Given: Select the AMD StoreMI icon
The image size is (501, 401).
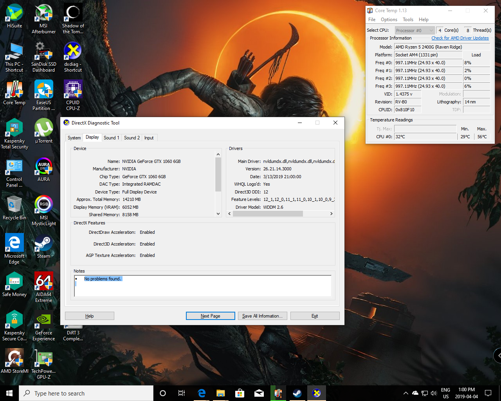Looking at the screenshot, I should pos(14,361).
